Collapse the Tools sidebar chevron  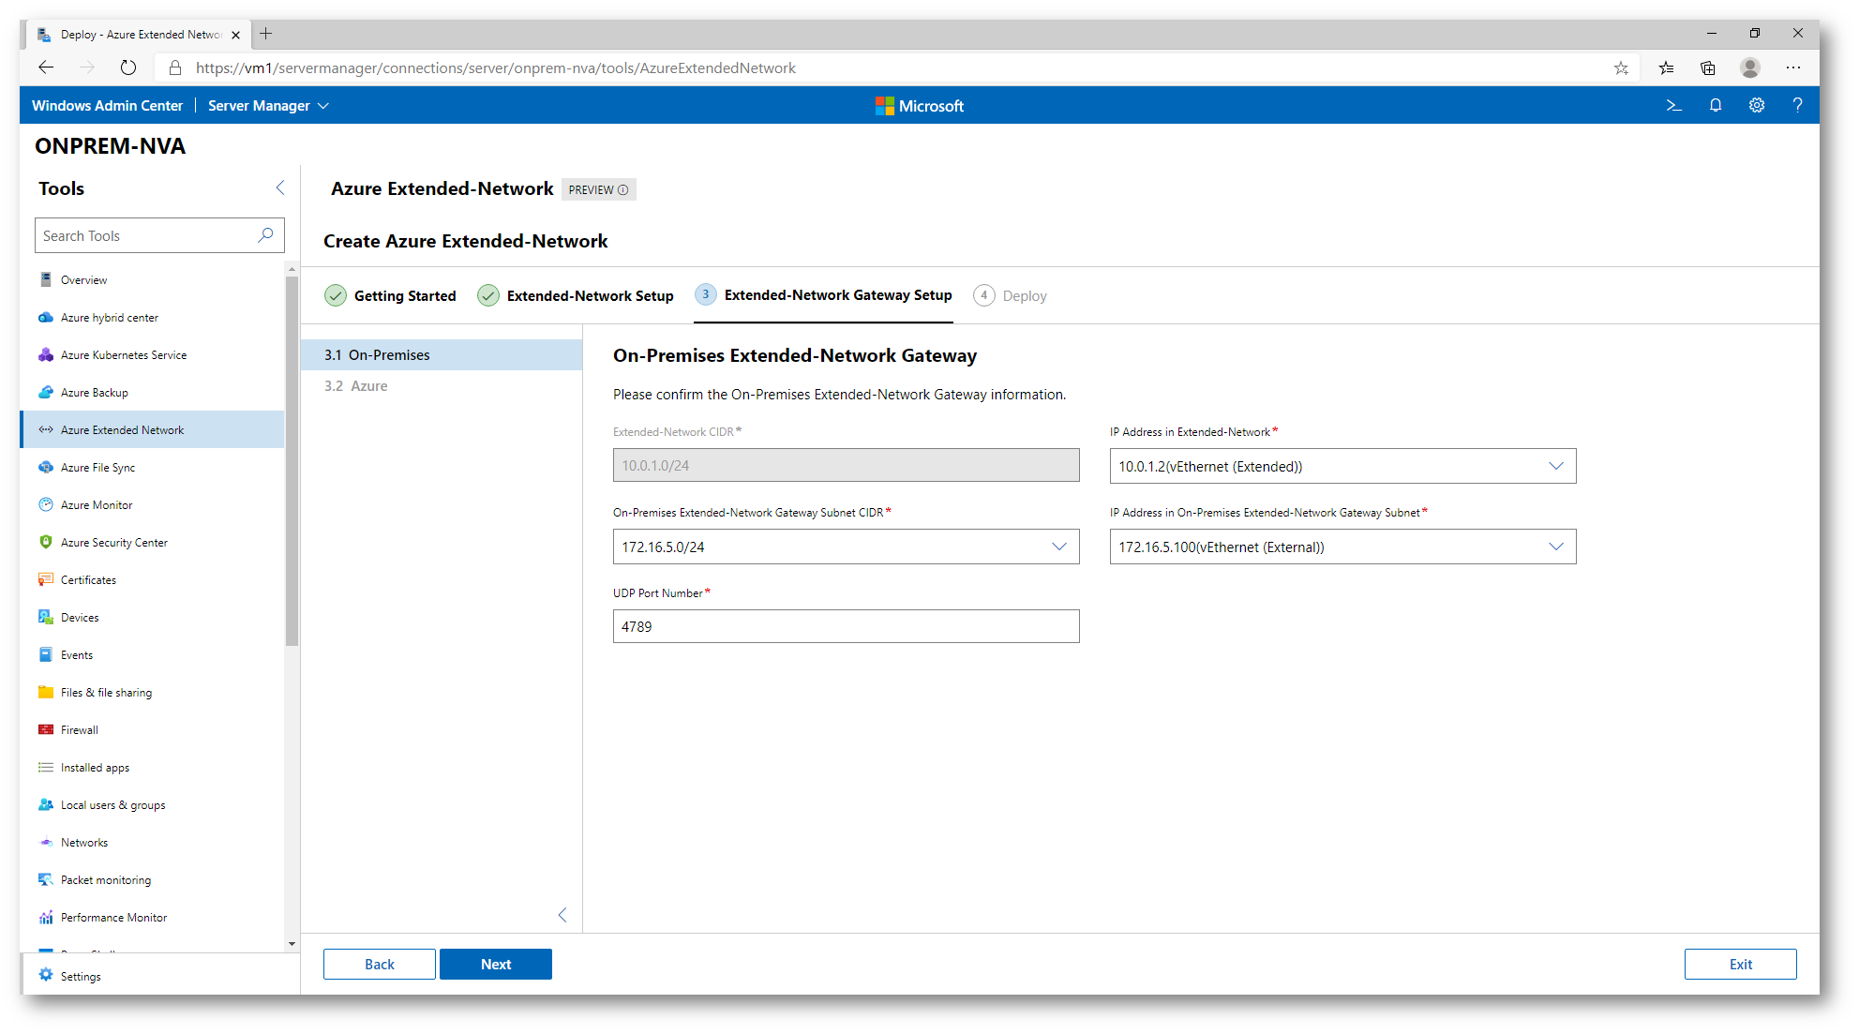tap(279, 187)
